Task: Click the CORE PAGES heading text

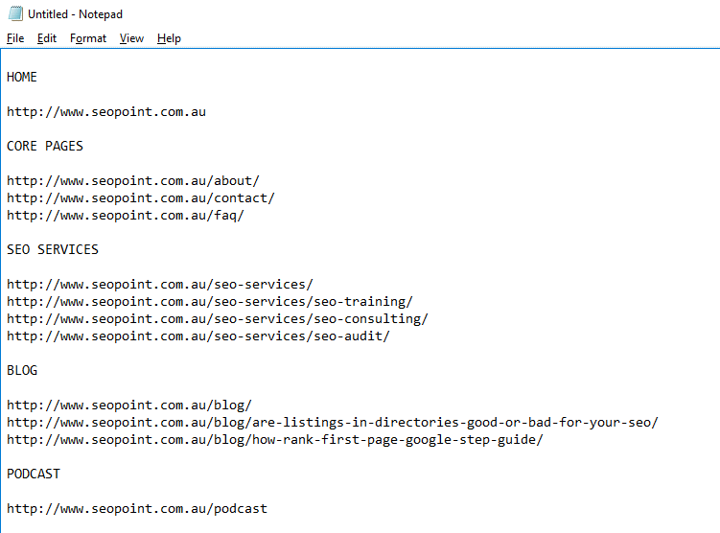Action: tap(45, 146)
